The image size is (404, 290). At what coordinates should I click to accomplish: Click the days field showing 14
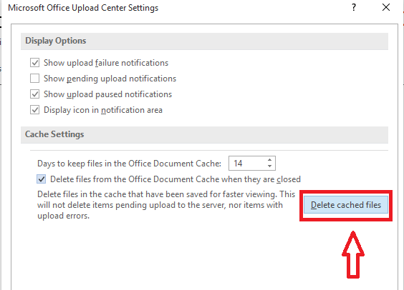(x=252, y=163)
